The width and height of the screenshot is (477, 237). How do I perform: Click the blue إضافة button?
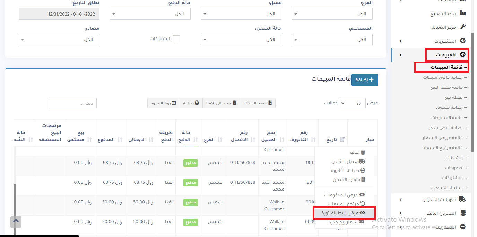364,80
